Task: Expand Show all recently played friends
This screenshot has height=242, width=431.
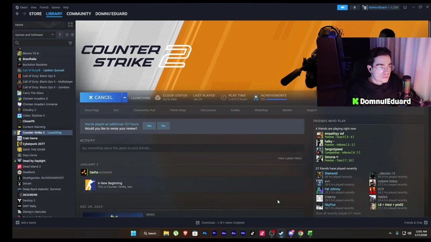Action: point(338,213)
